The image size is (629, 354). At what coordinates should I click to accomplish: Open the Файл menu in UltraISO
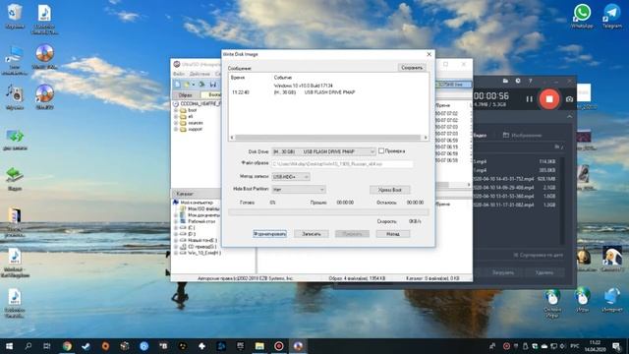tap(179, 74)
